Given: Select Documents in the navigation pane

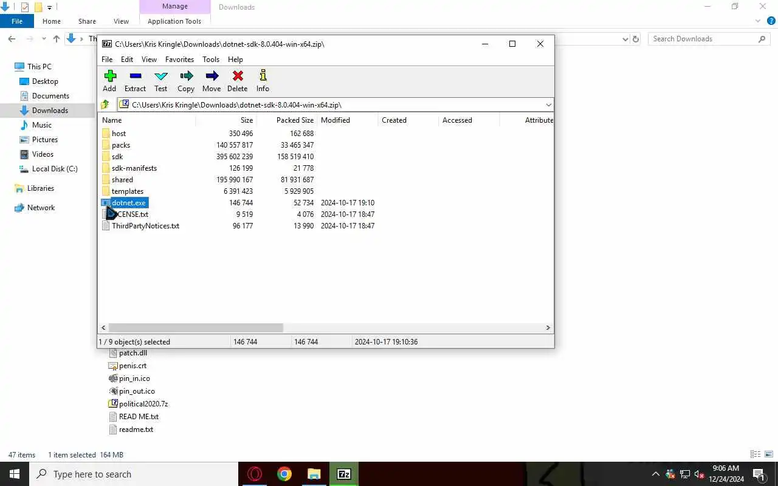Looking at the screenshot, I should pos(50,96).
